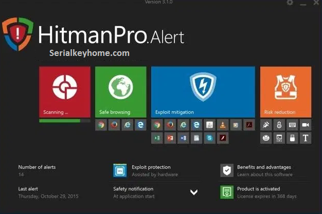Click the Exploit protection heading
Image resolution: width=322 pixels, height=214 pixels.
coord(151,167)
